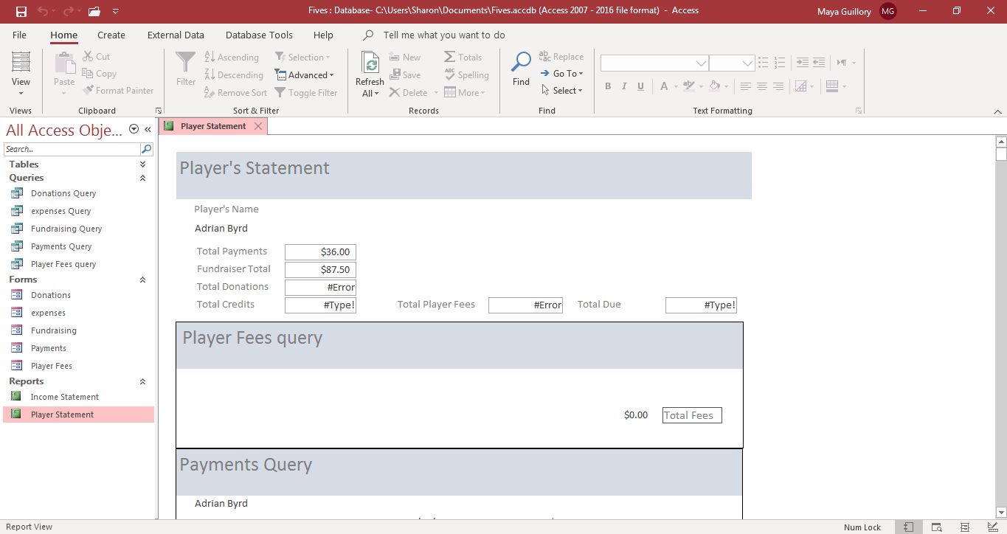Open the Select dropdown in Find group

pyautogui.click(x=562, y=90)
